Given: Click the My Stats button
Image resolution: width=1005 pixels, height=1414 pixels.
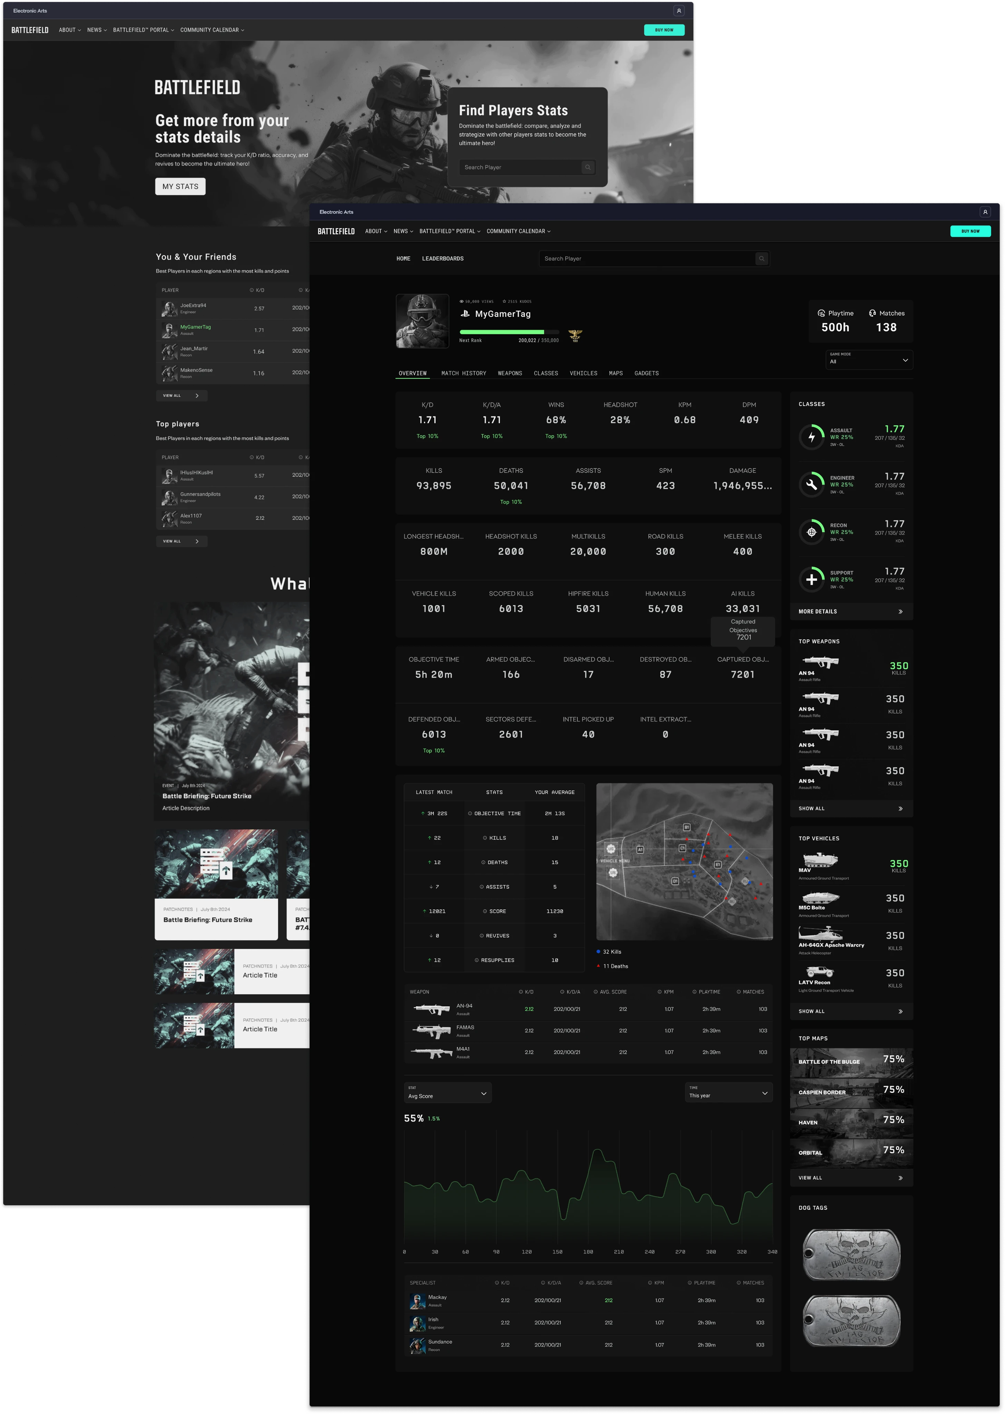Looking at the screenshot, I should [180, 186].
